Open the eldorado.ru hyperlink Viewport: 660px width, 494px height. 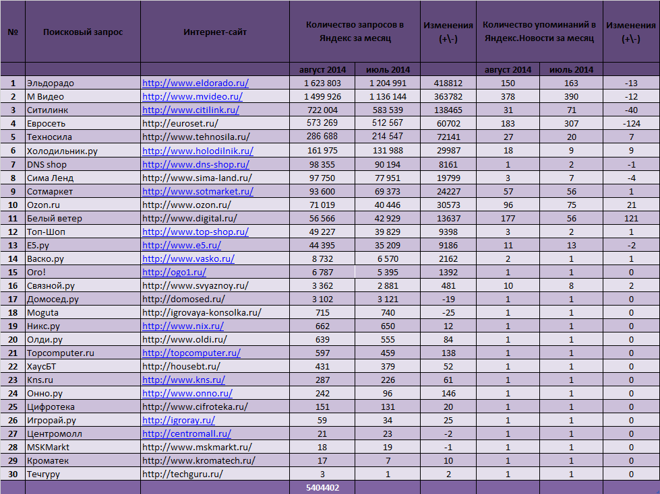point(195,83)
